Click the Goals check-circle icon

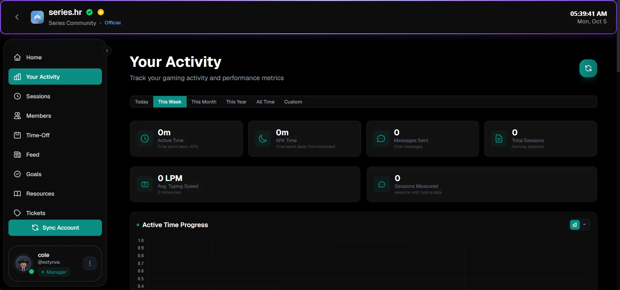pyautogui.click(x=18, y=174)
